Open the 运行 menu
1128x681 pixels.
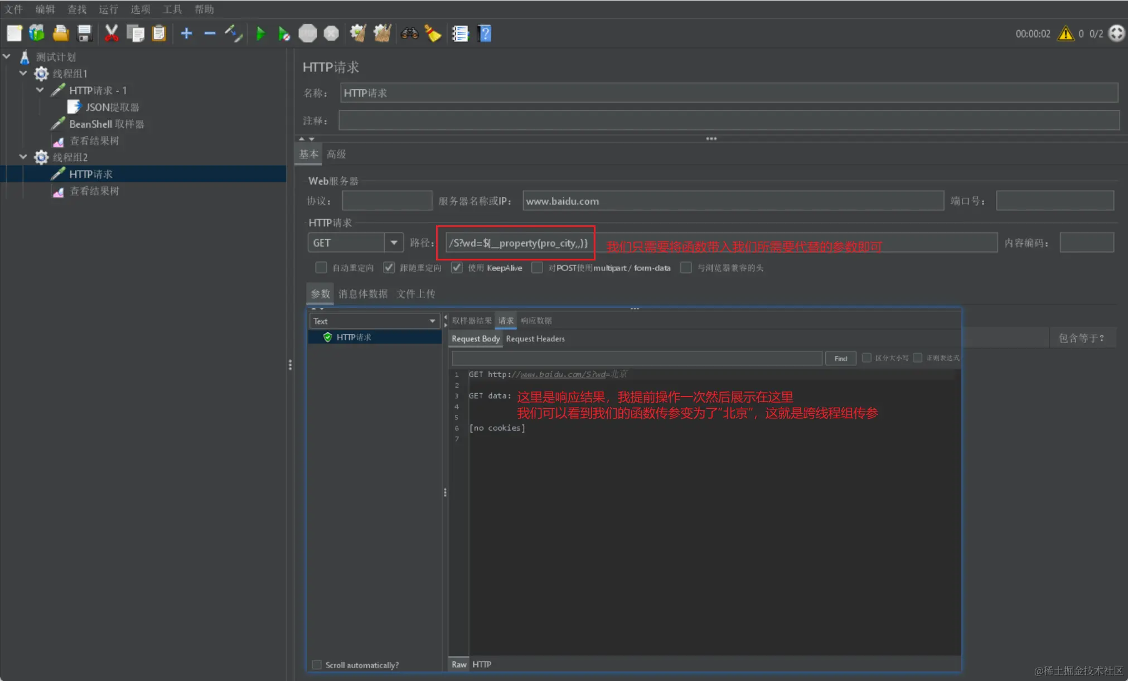(108, 9)
